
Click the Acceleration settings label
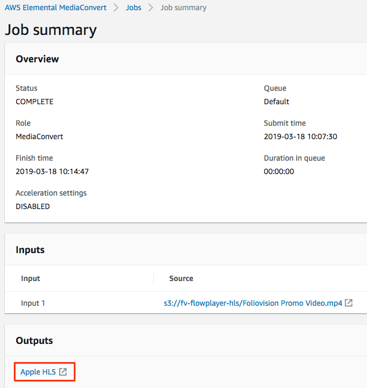point(51,193)
